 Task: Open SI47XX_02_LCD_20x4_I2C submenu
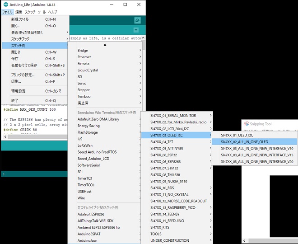click(x=177, y=129)
